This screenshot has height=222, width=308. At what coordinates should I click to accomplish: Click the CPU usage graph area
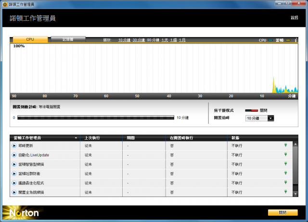click(154, 68)
